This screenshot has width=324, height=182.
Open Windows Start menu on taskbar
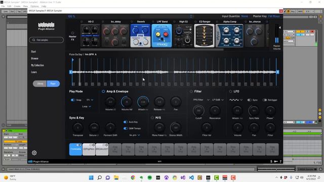tap(91, 177)
